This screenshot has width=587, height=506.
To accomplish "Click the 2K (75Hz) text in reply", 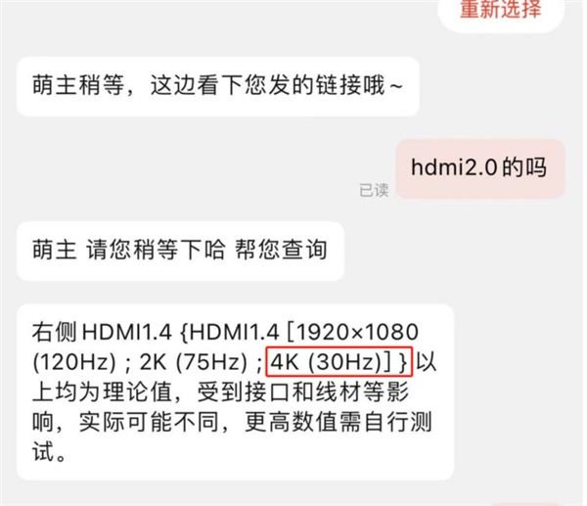I will [193, 362].
